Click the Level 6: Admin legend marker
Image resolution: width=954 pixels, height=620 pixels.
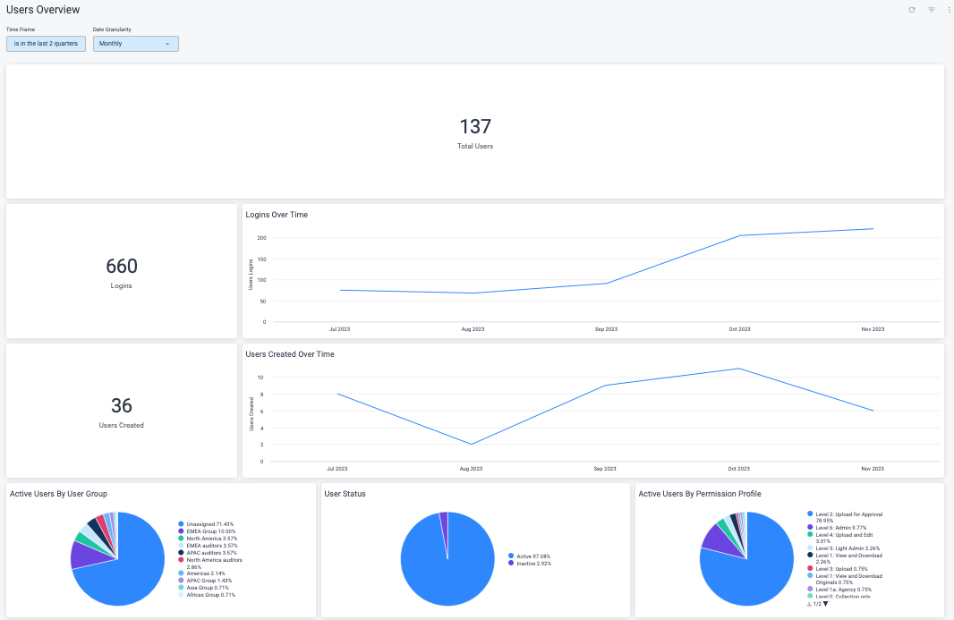810,527
